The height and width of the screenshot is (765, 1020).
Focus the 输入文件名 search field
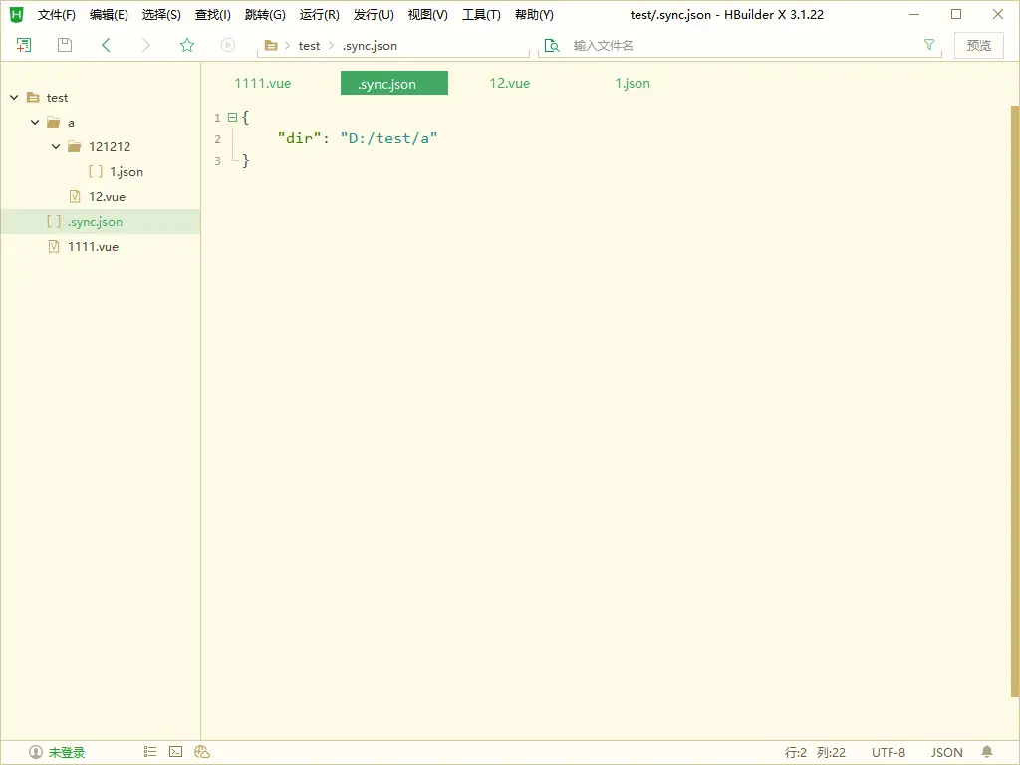click(741, 46)
